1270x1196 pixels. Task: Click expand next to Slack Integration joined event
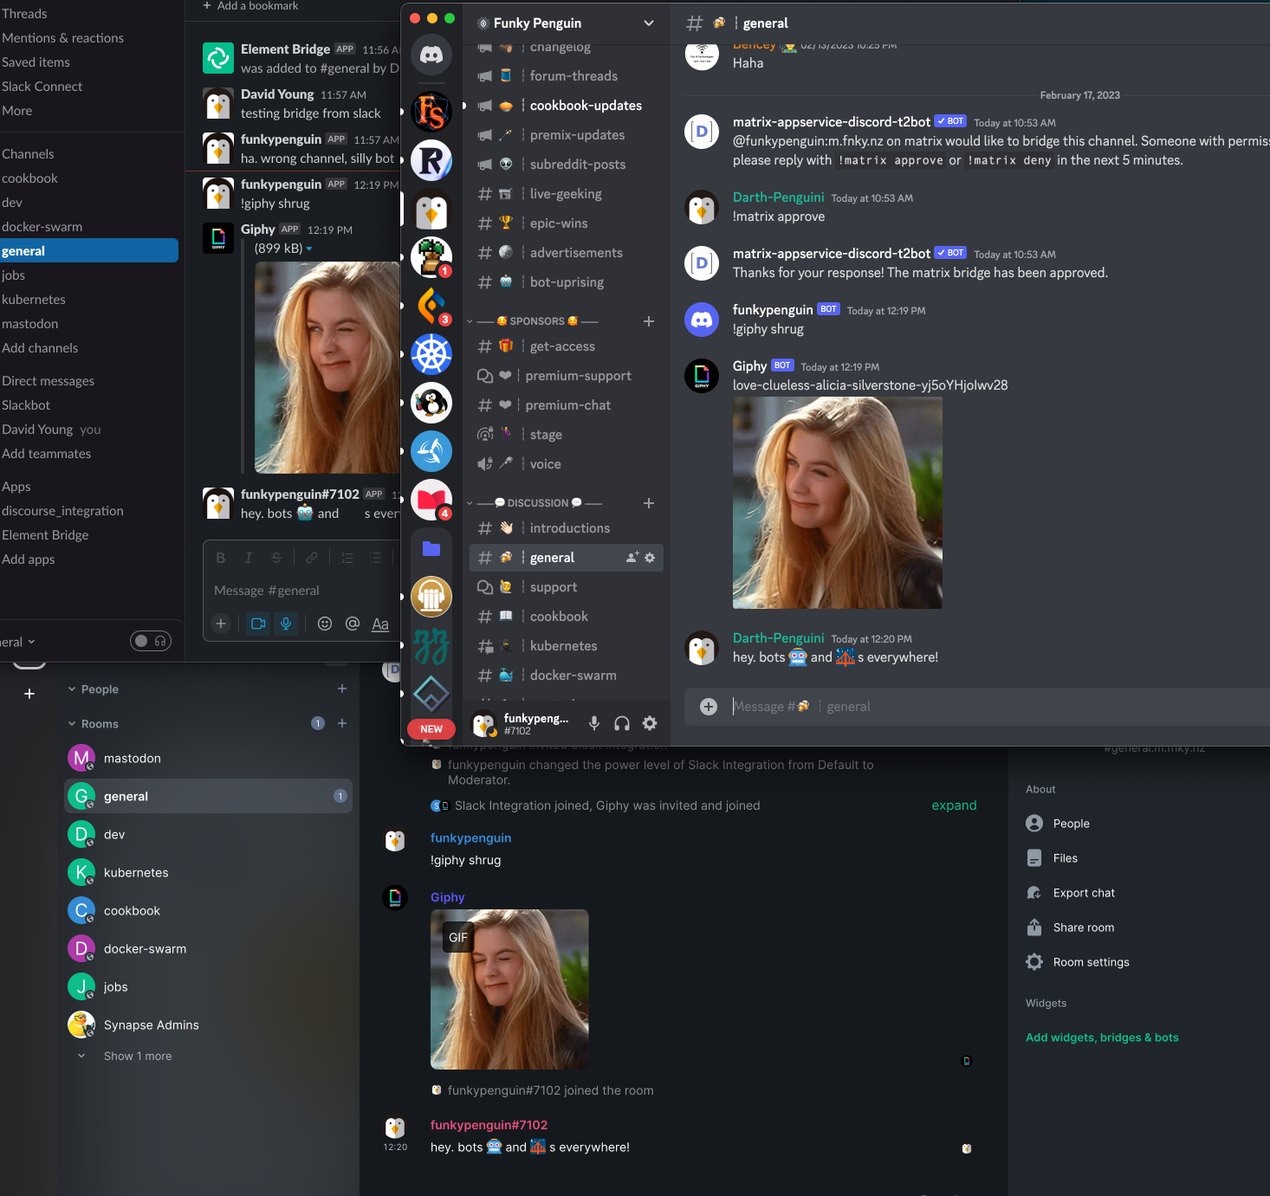954,805
